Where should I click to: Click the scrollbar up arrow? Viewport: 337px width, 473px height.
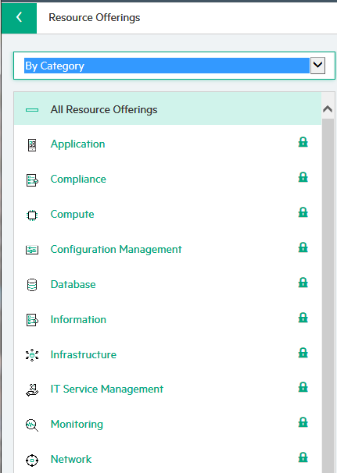click(328, 109)
